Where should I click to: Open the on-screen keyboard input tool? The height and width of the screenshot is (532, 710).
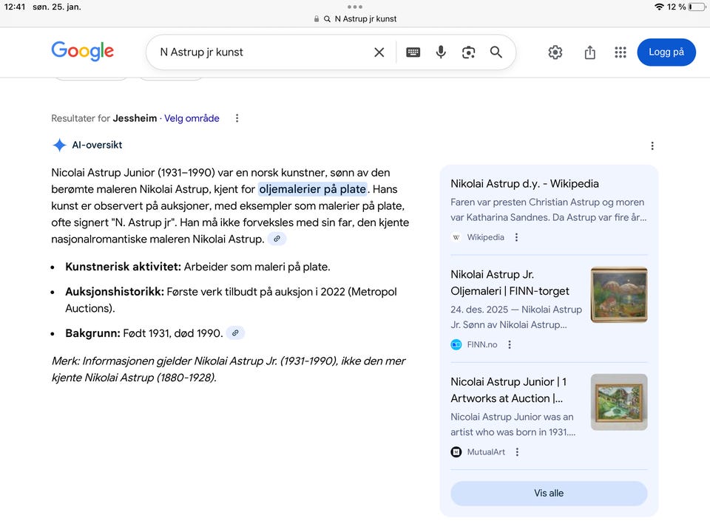(x=413, y=52)
